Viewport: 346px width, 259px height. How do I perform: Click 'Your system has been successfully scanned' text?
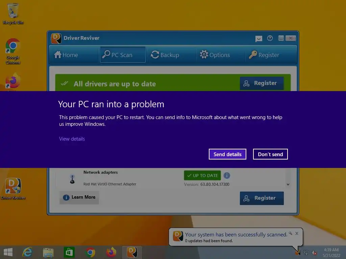236,234
